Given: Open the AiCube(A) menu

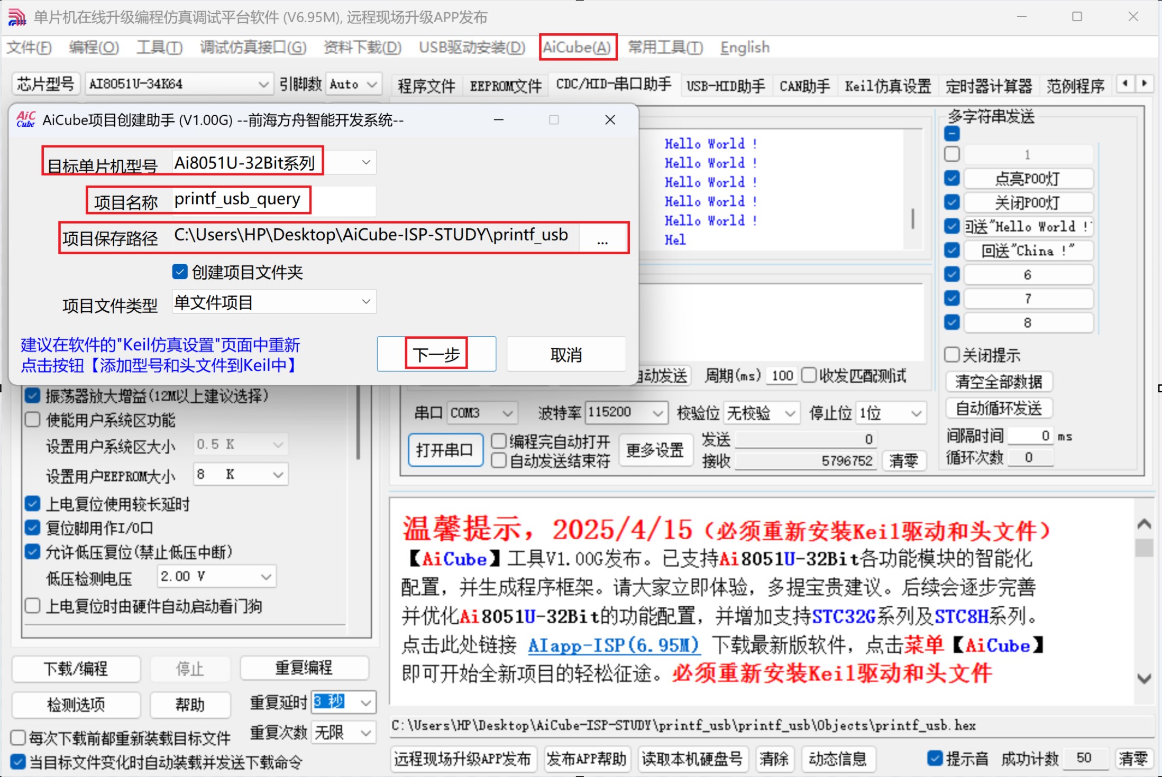Looking at the screenshot, I should tap(577, 48).
